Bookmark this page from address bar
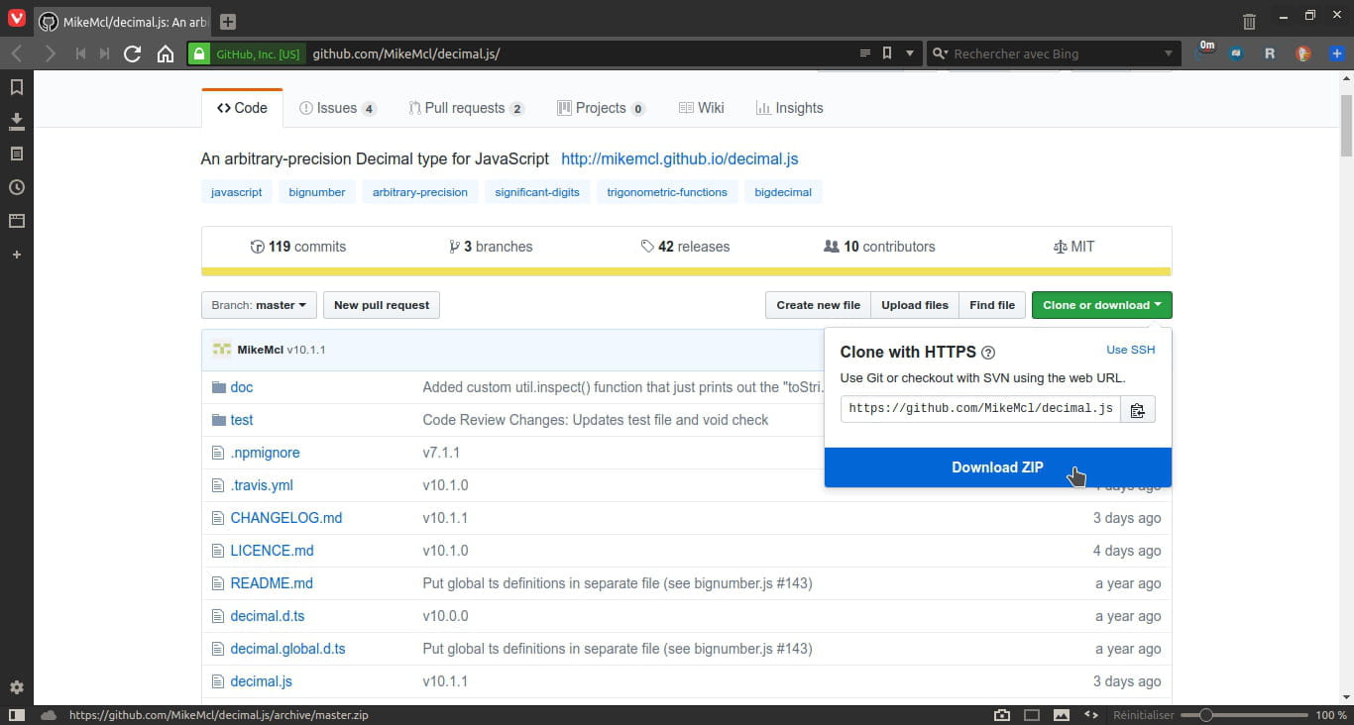This screenshot has height=725, width=1354. 887,53
